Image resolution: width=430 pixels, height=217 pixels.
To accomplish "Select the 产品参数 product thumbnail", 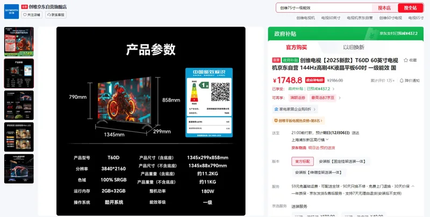I will tap(19, 74).
